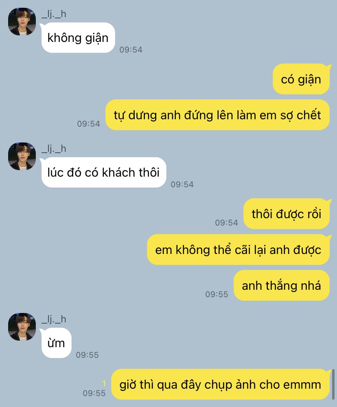This screenshot has width=337, height=407.
Task: Tap avatar next to "lúc đó có khách thôi"
Action: click(22, 156)
